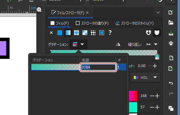Click the new document icon
This screenshot has width=180, height=115.
(171, 12)
